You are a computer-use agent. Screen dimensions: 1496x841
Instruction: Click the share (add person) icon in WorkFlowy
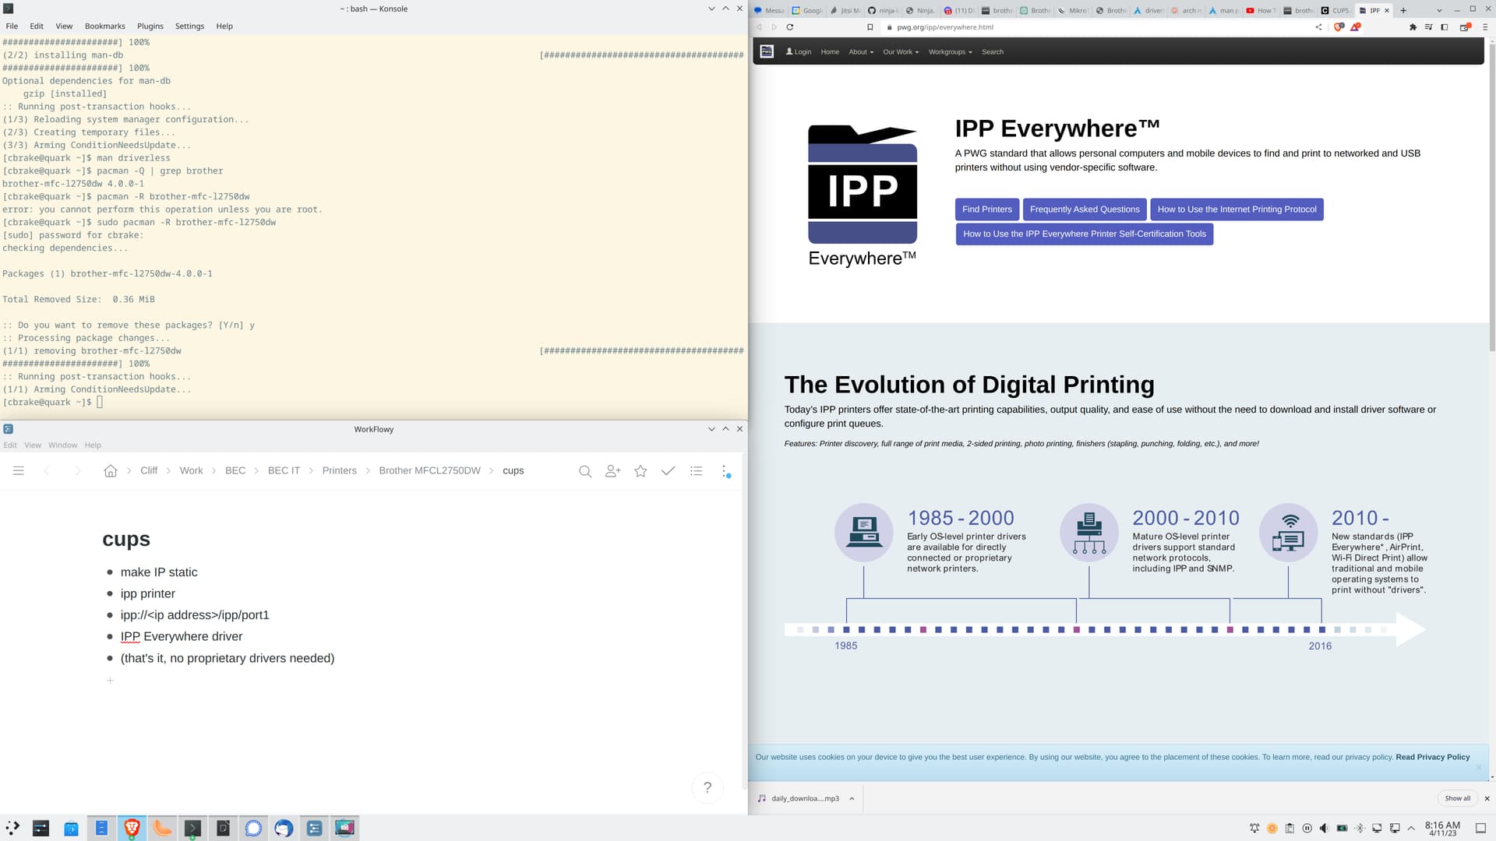(612, 471)
